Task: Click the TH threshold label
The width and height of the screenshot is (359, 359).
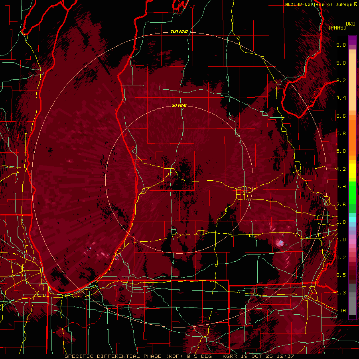Action: coord(343,311)
